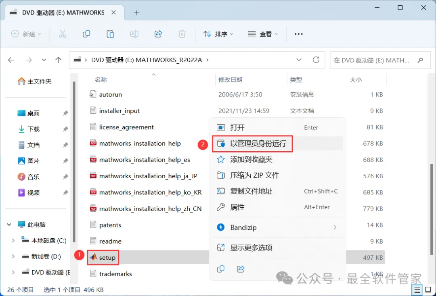Click the Paste clipboard icon in toolbar
Screen dimensions: 436x296
(110, 34)
